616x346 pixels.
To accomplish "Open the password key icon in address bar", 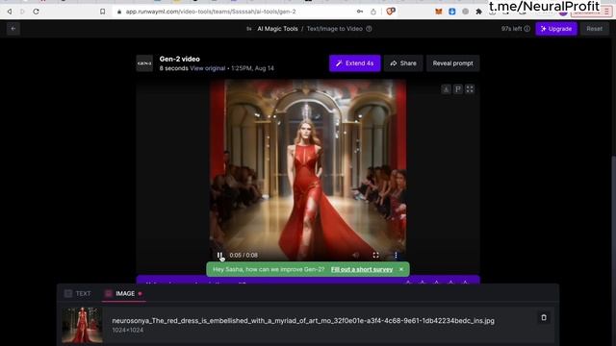I will 360,12.
